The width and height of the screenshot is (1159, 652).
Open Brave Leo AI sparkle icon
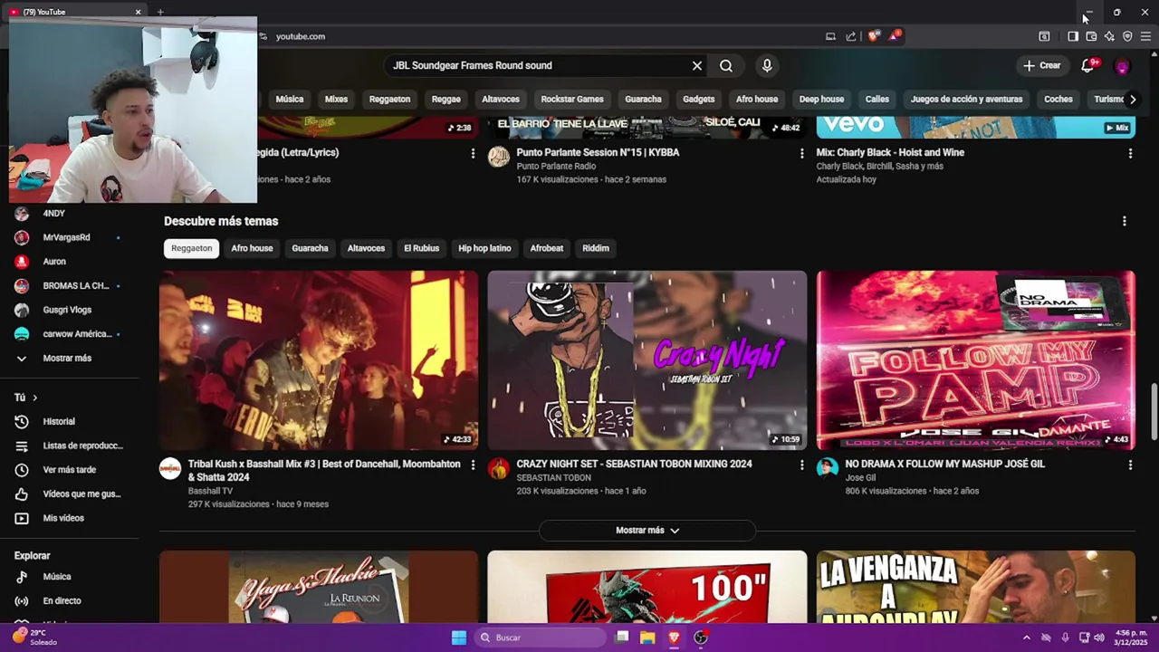(x=1109, y=36)
